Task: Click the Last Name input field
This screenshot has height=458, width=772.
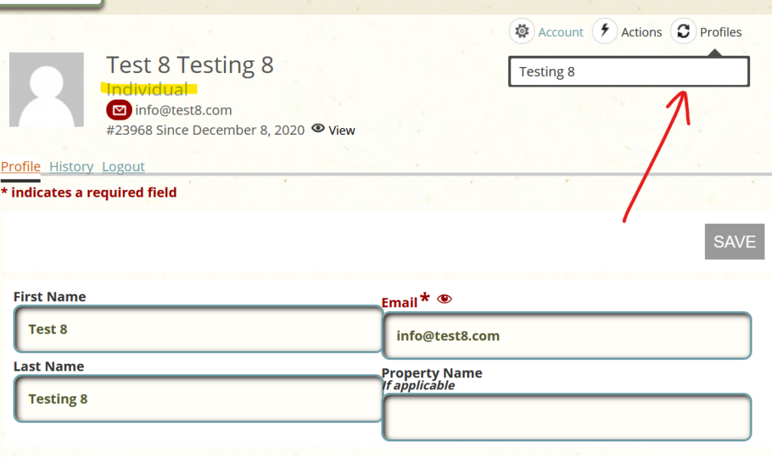Action: point(198,399)
